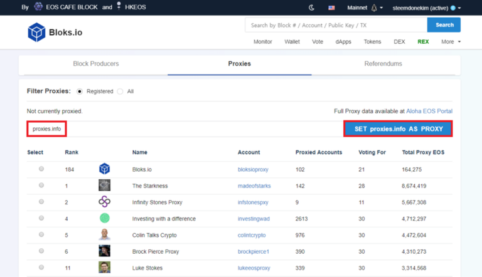
Task: Switch to the Block Producers tab
Action: (95, 64)
